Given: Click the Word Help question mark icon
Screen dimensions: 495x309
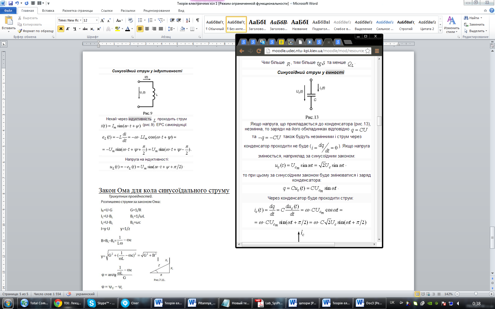Looking at the screenshot, I should pos(491,10).
